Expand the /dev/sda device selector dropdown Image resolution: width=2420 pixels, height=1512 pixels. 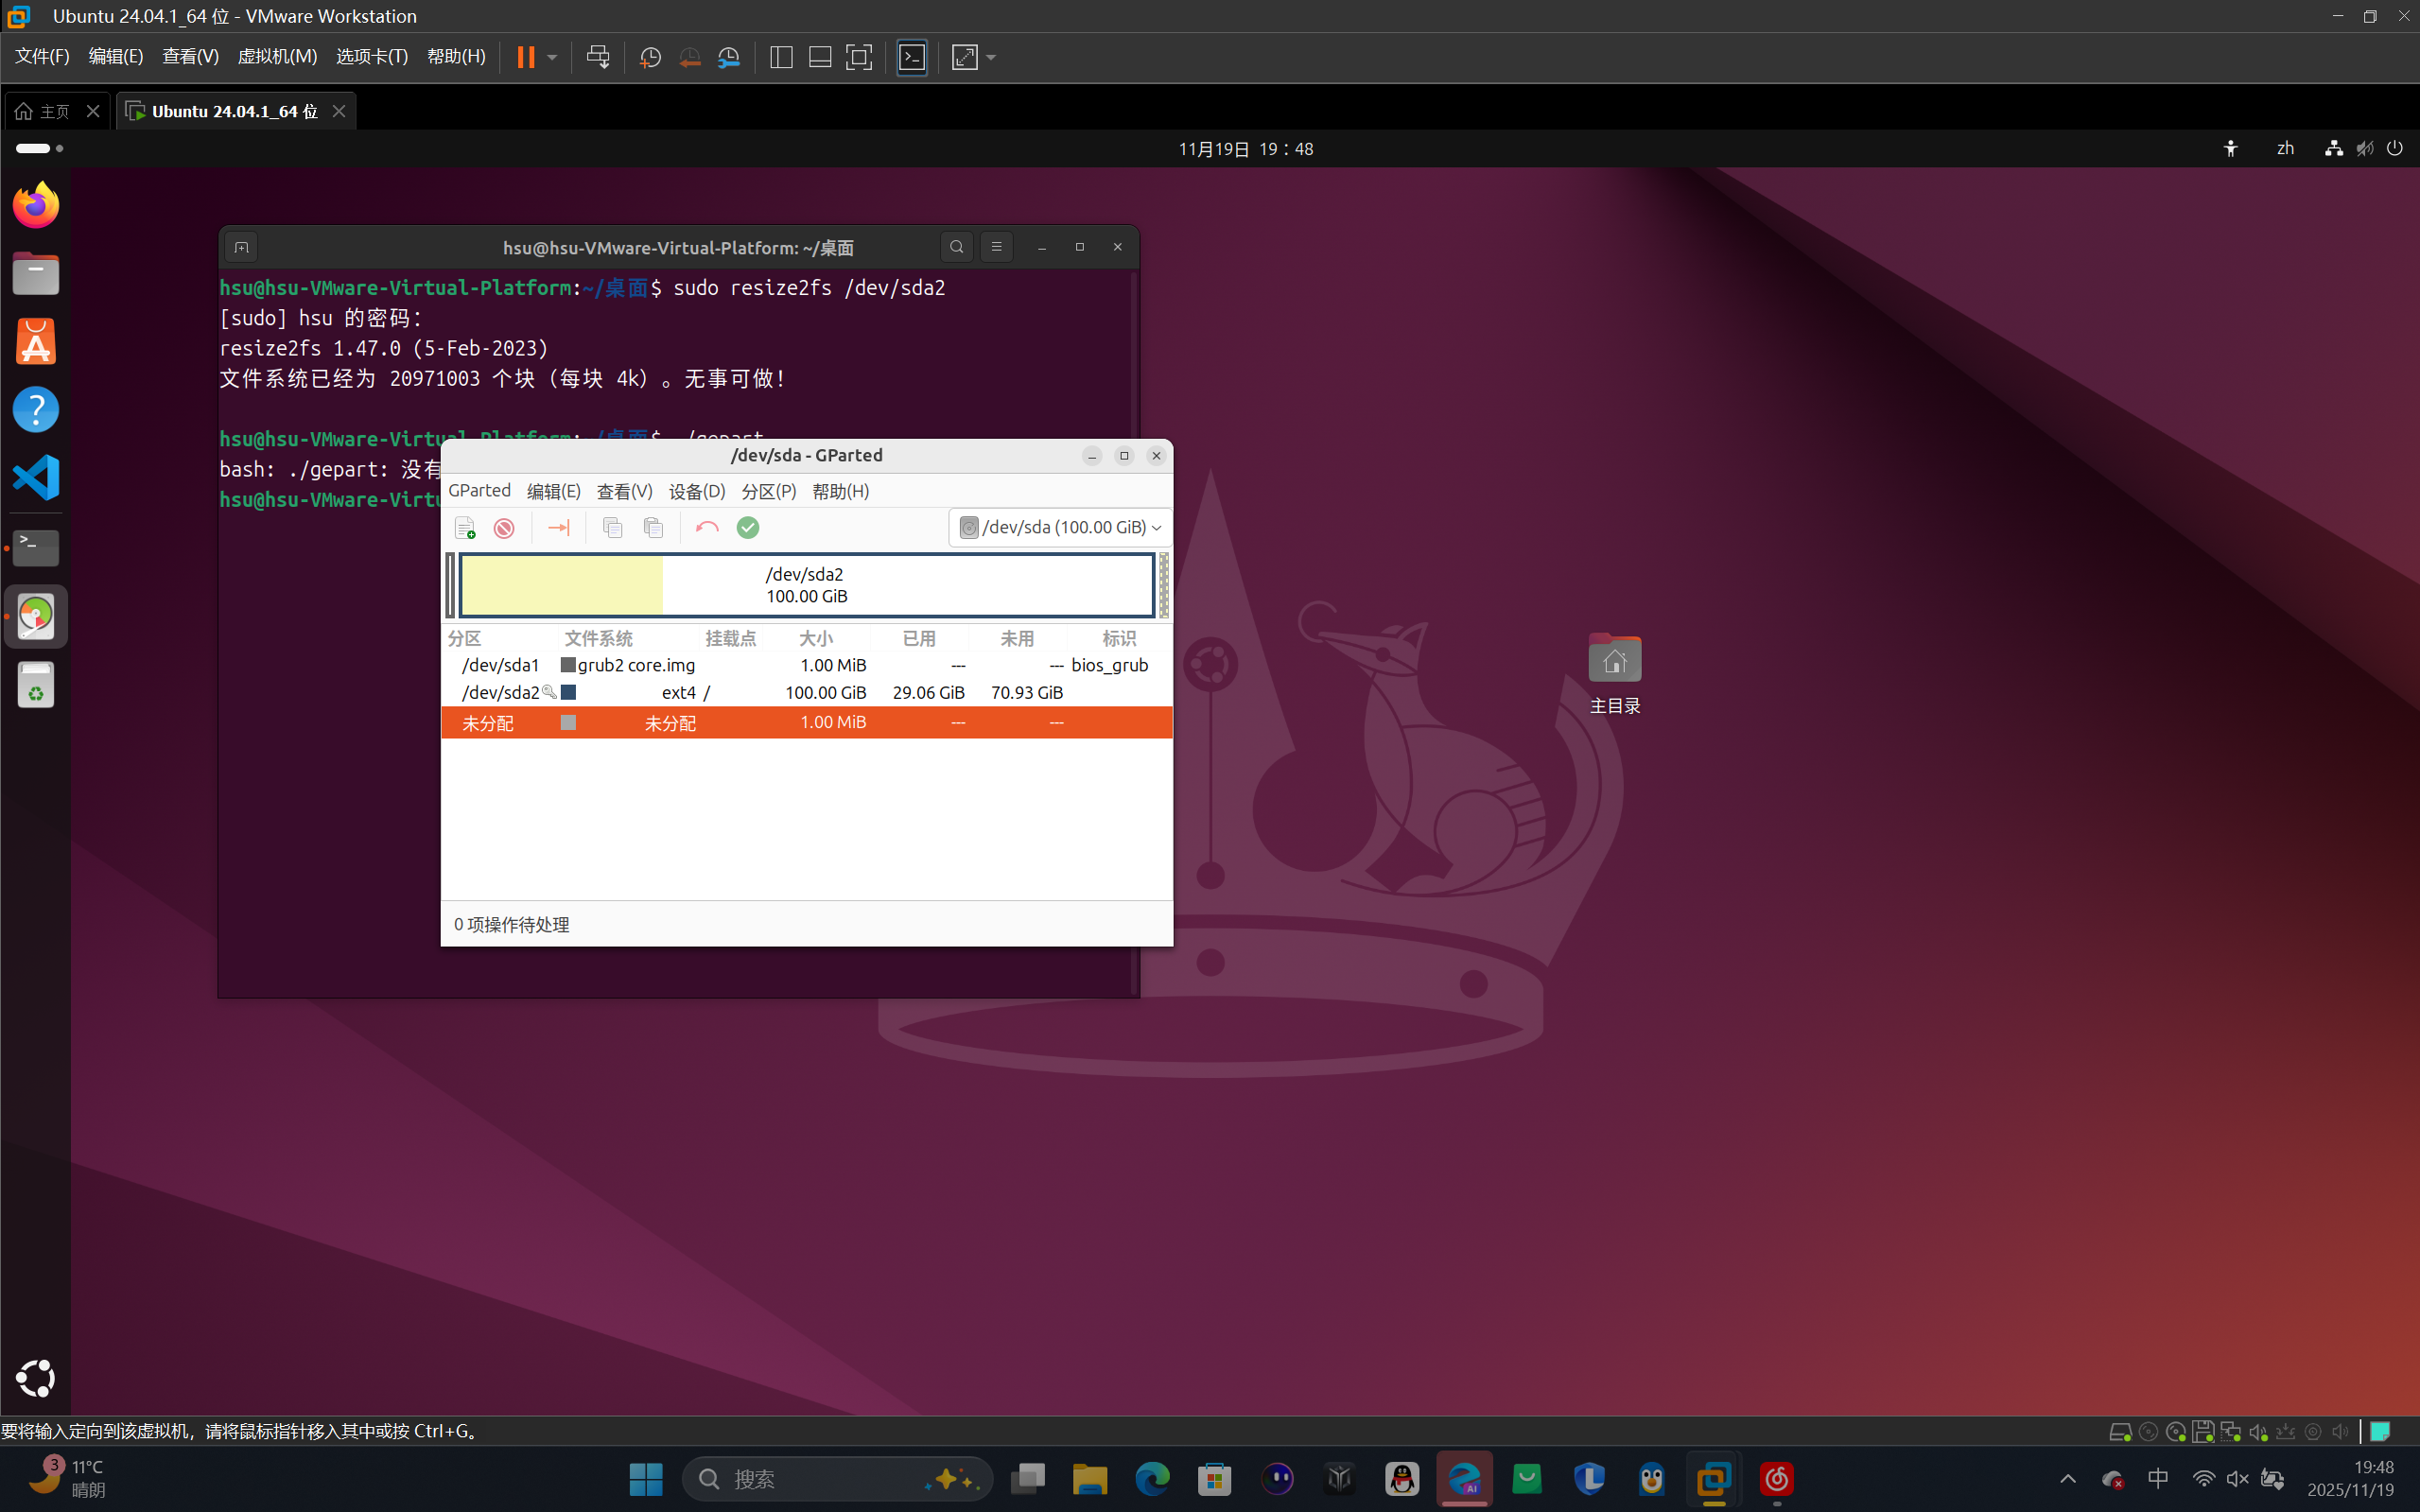point(1060,528)
